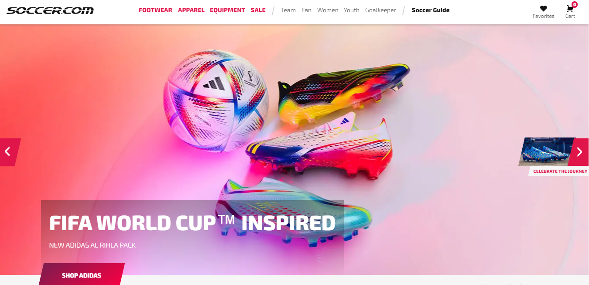Select the Fan navigation link
589x285 pixels.
coord(306,10)
